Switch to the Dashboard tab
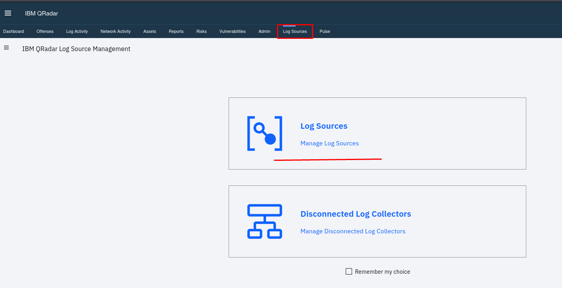Viewport: 562px width, 288px height. point(13,31)
